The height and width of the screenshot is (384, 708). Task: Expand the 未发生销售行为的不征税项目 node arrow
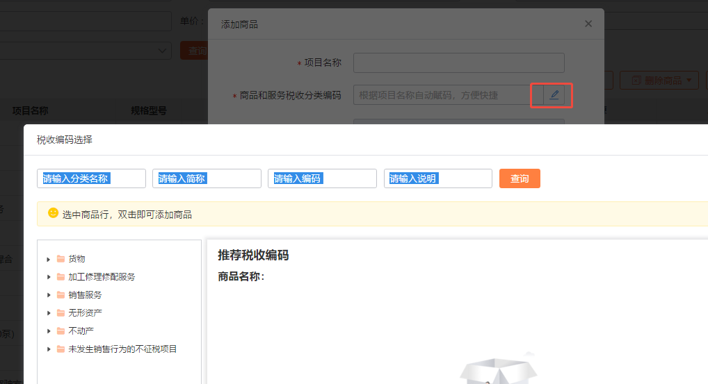click(48, 349)
